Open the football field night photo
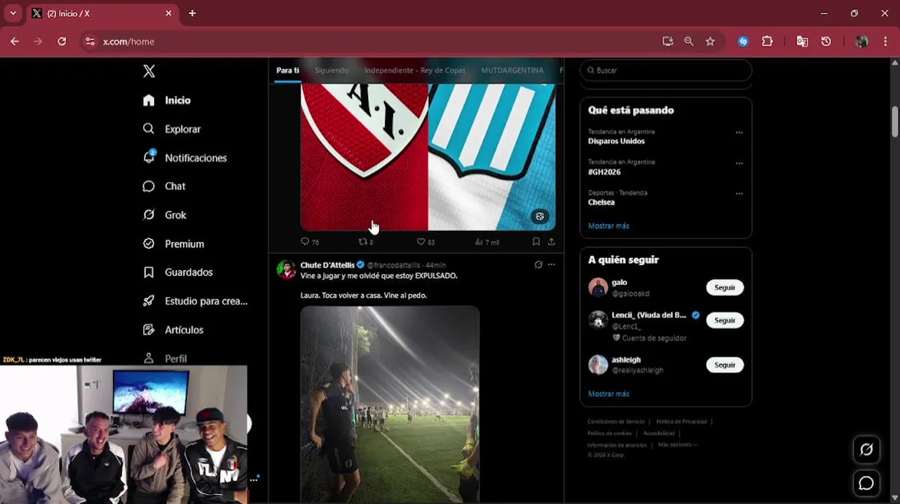Image resolution: width=900 pixels, height=504 pixels. pos(390,404)
